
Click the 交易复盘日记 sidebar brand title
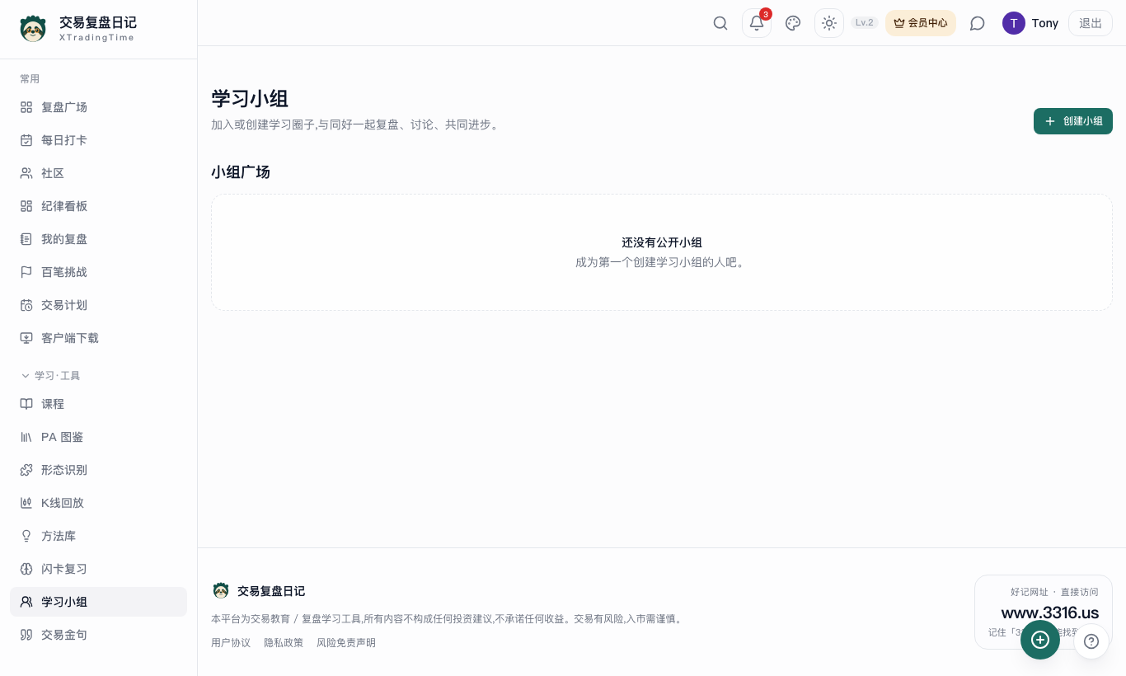pos(98,22)
